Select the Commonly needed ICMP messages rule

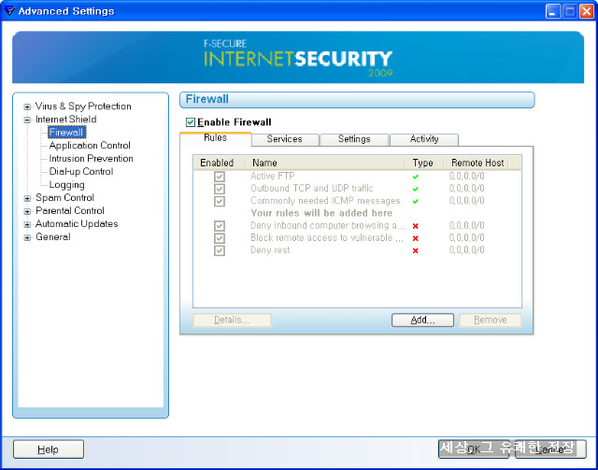pyautogui.click(x=325, y=201)
